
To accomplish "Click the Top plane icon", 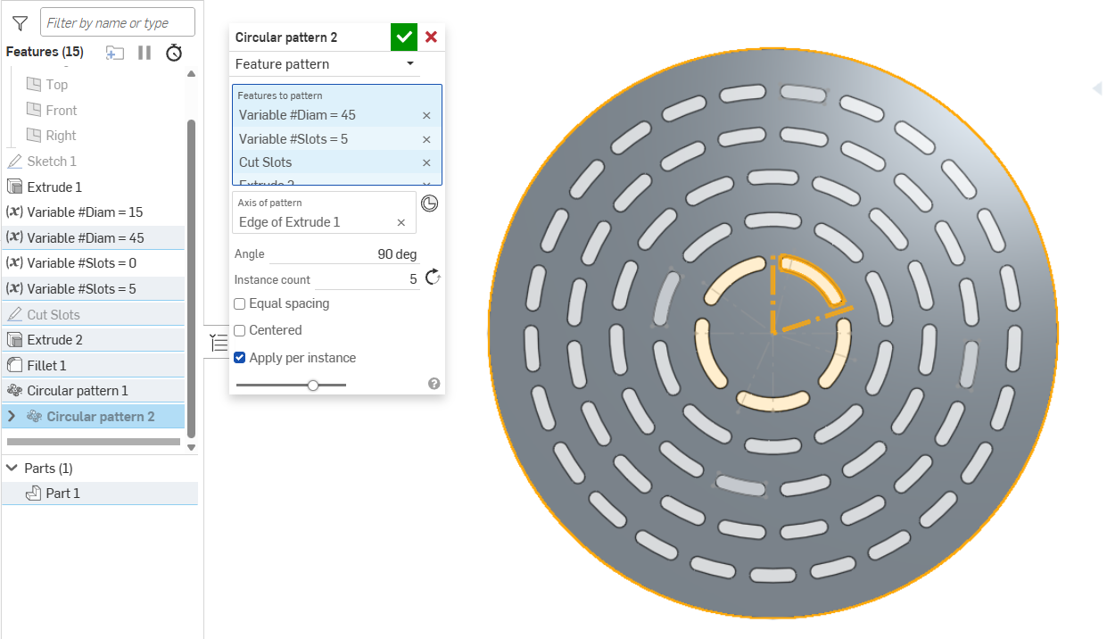I will (34, 85).
